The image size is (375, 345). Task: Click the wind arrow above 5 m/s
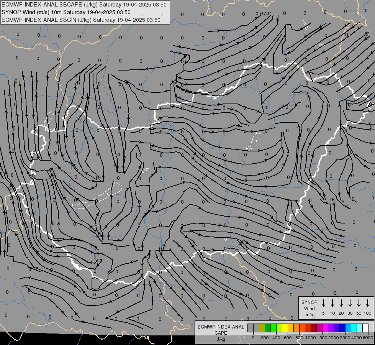click(323, 303)
